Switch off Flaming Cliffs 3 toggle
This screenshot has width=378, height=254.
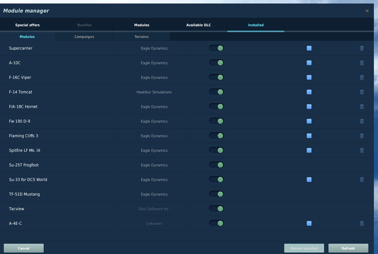[216, 136]
